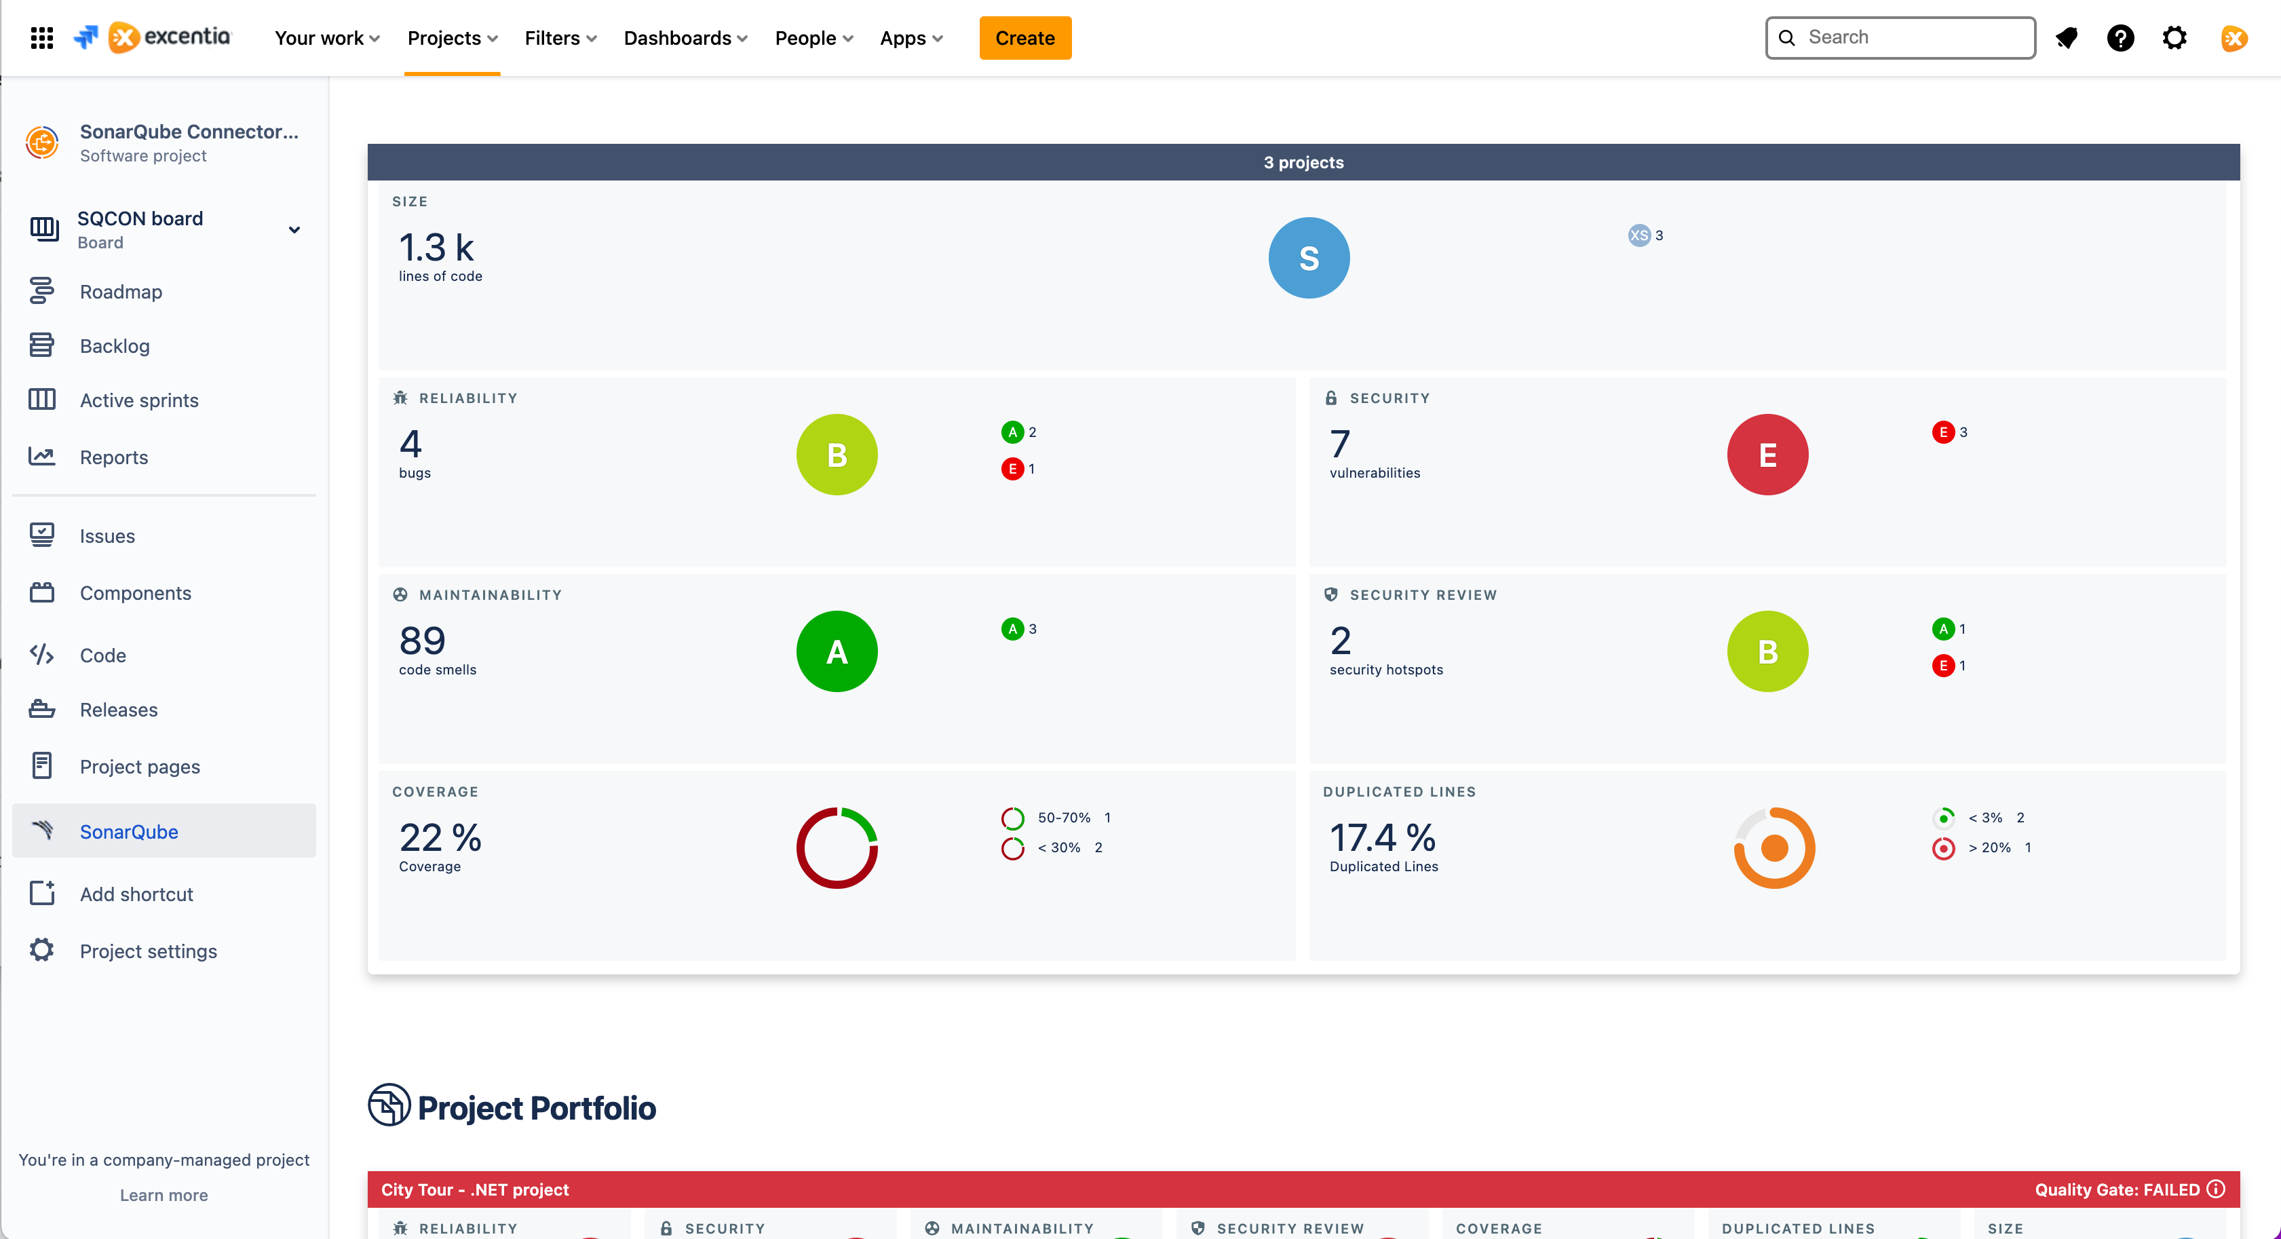Click the Security E rating circle

1767,455
